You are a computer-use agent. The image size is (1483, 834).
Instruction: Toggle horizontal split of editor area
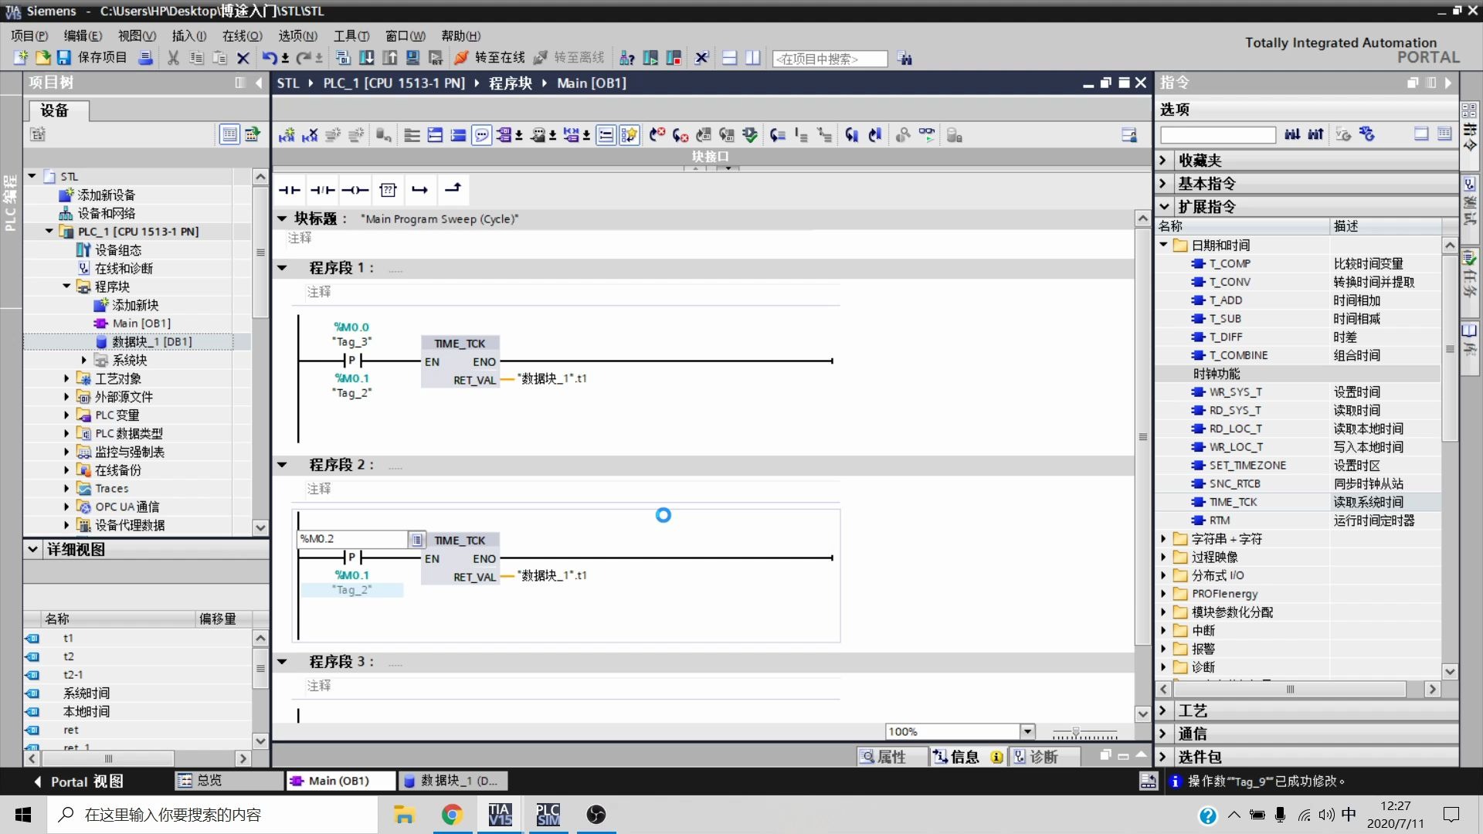(x=730, y=58)
